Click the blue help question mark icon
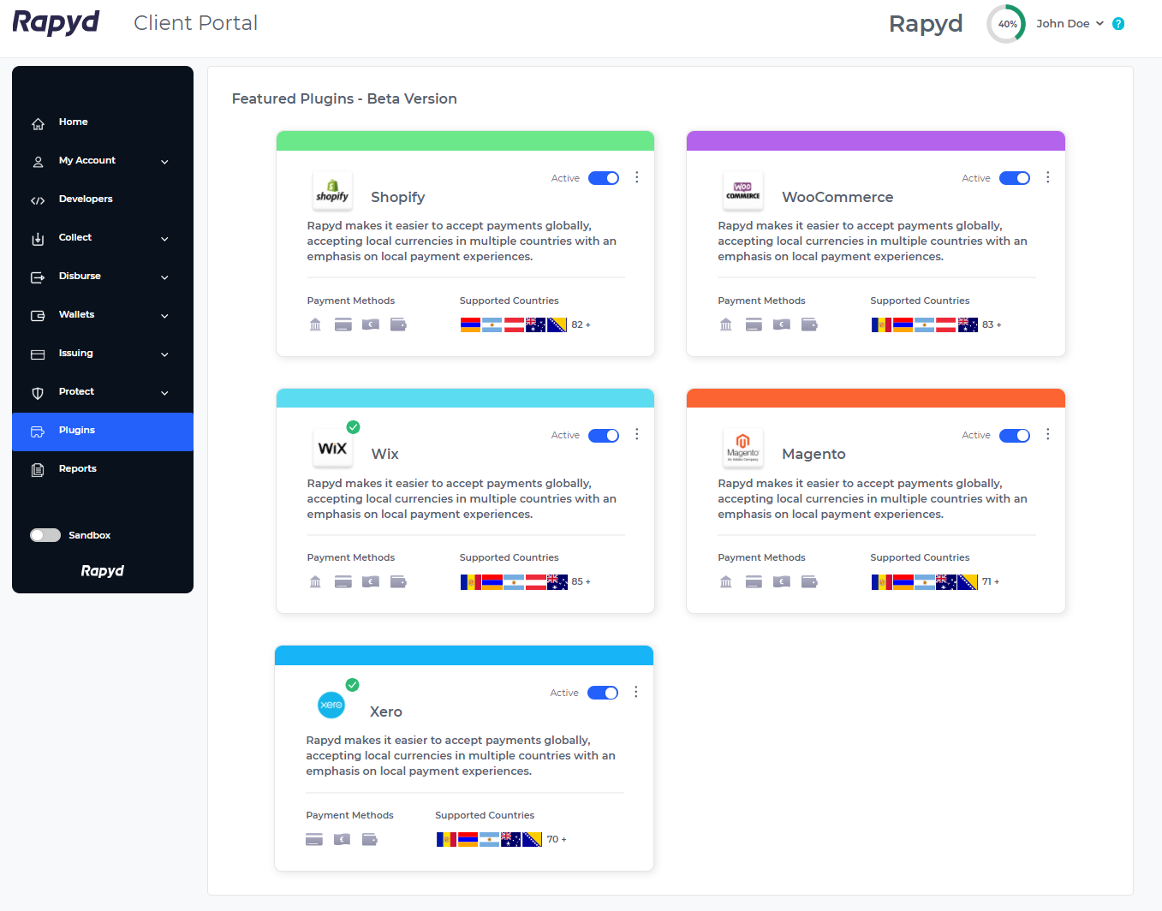The image size is (1162, 911). pyautogui.click(x=1118, y=24)
